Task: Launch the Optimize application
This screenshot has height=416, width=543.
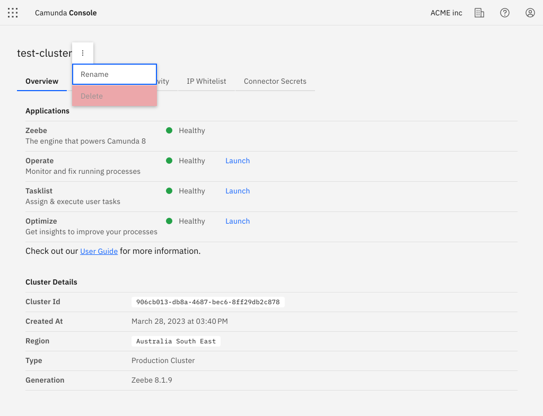Action: (x=238, y=221)
